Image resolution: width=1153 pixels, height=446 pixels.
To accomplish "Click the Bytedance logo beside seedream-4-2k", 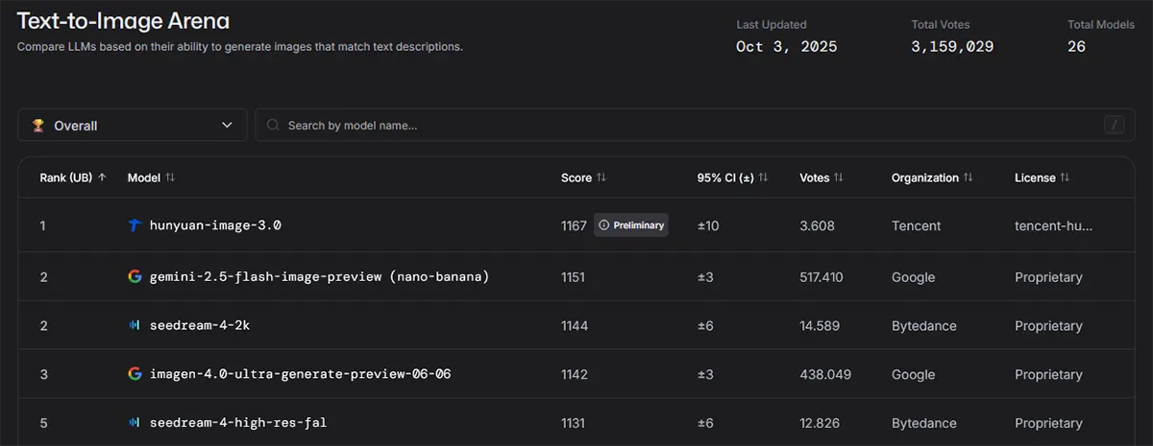I will tap(135, 326).
